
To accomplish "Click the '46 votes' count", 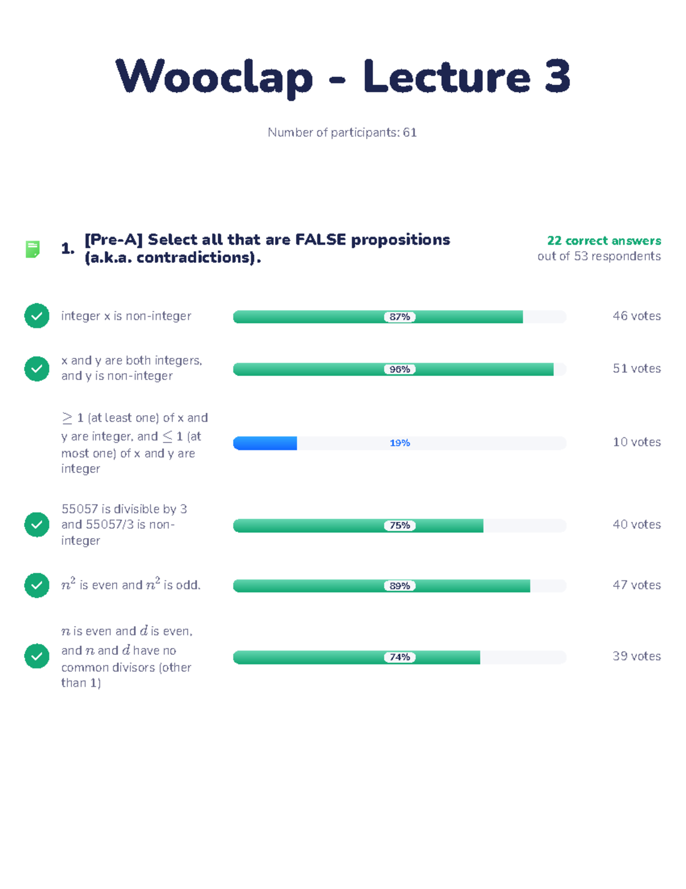I will tap(637, 316).
